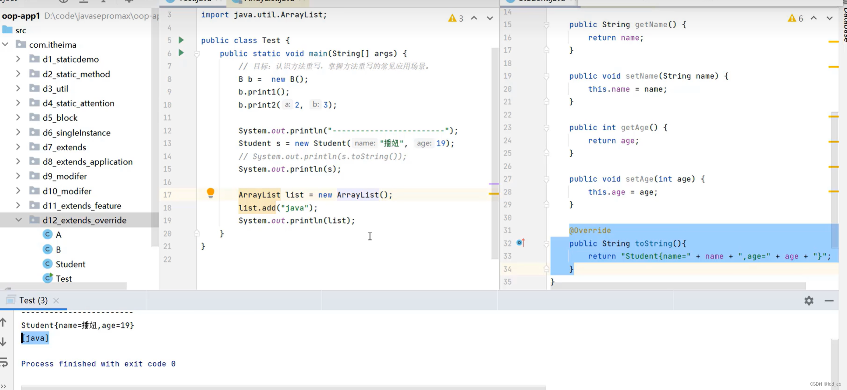
Task: Fold the main method at line 6
Action: click(x=197, y=53)
